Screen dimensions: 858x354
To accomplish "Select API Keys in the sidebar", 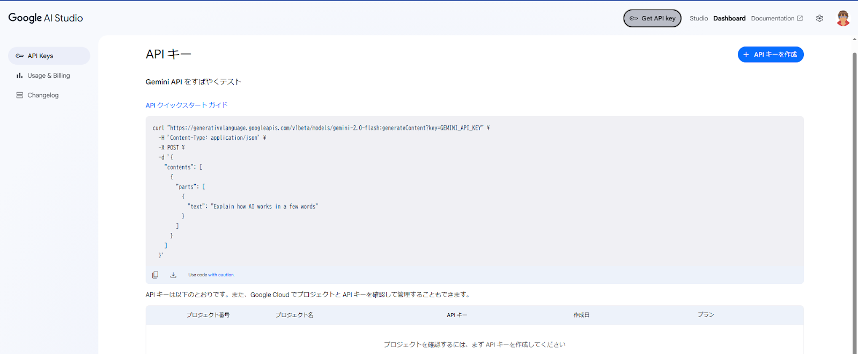I will tap(49, 56).
